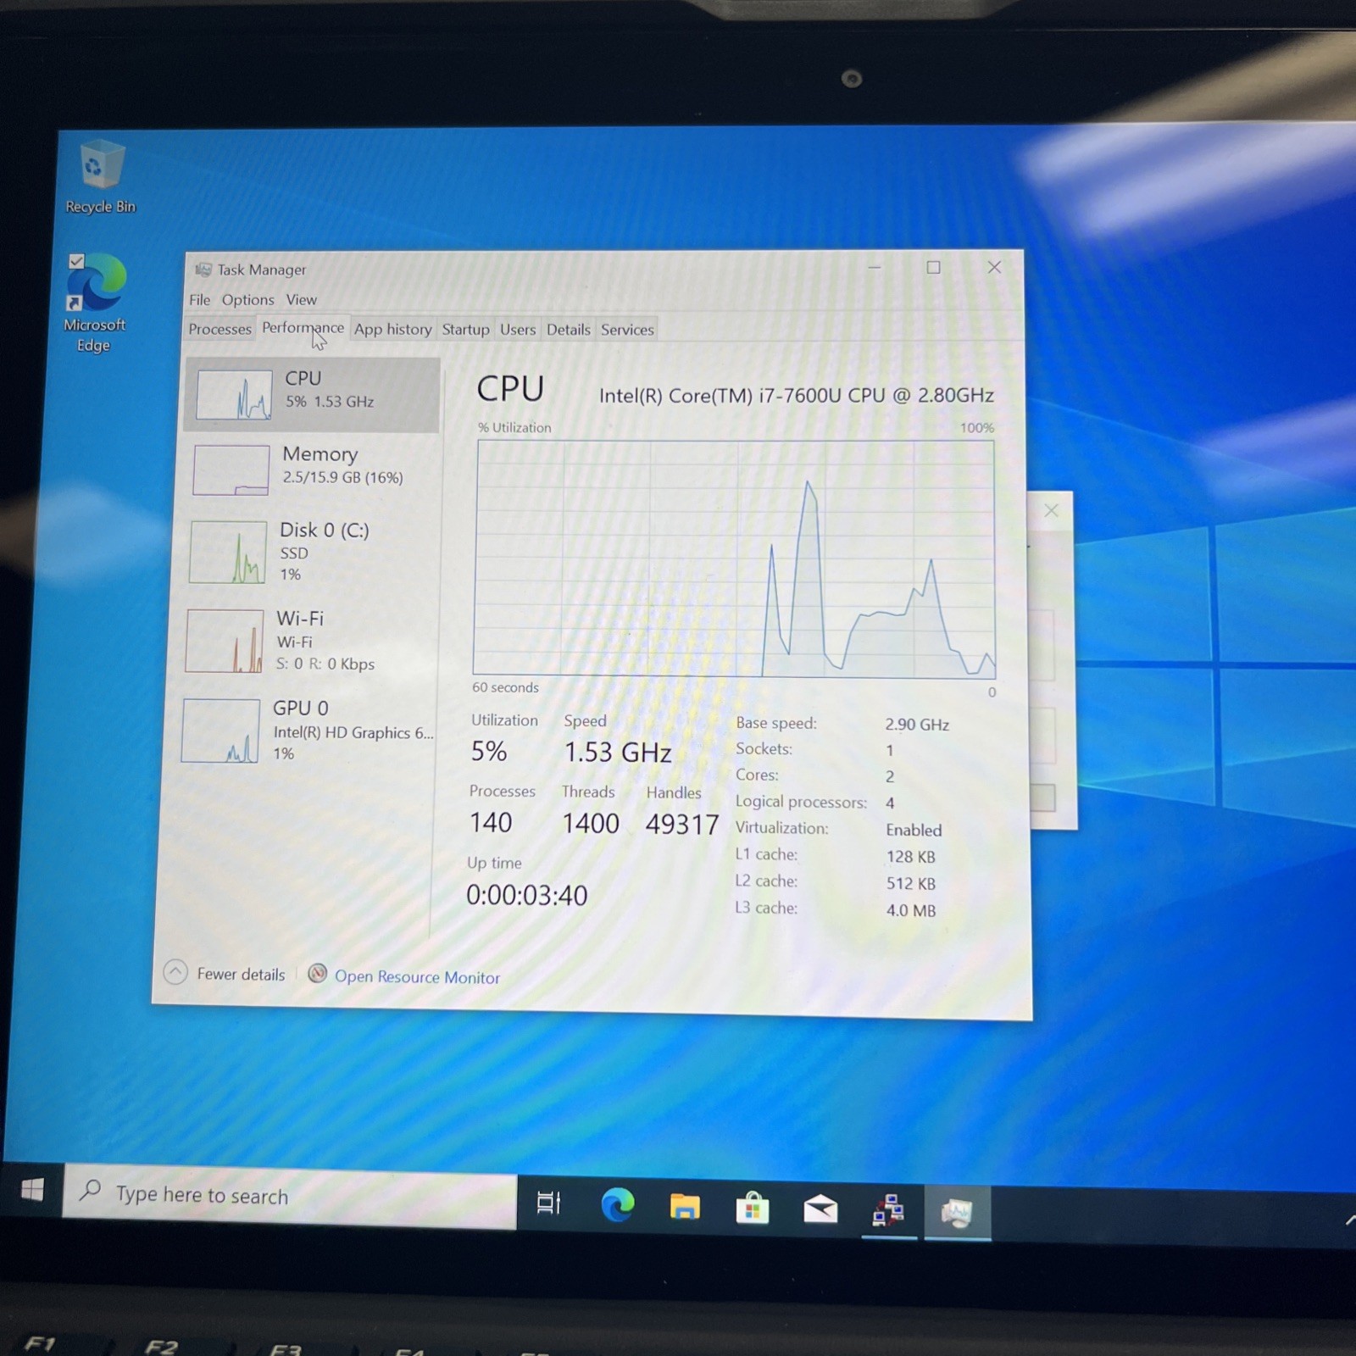Image resolution: width=1356 pixels, height=1356 pixels.
Task: Switch to the Services tab
Action: pyautogui.click(x=627, y=329)
